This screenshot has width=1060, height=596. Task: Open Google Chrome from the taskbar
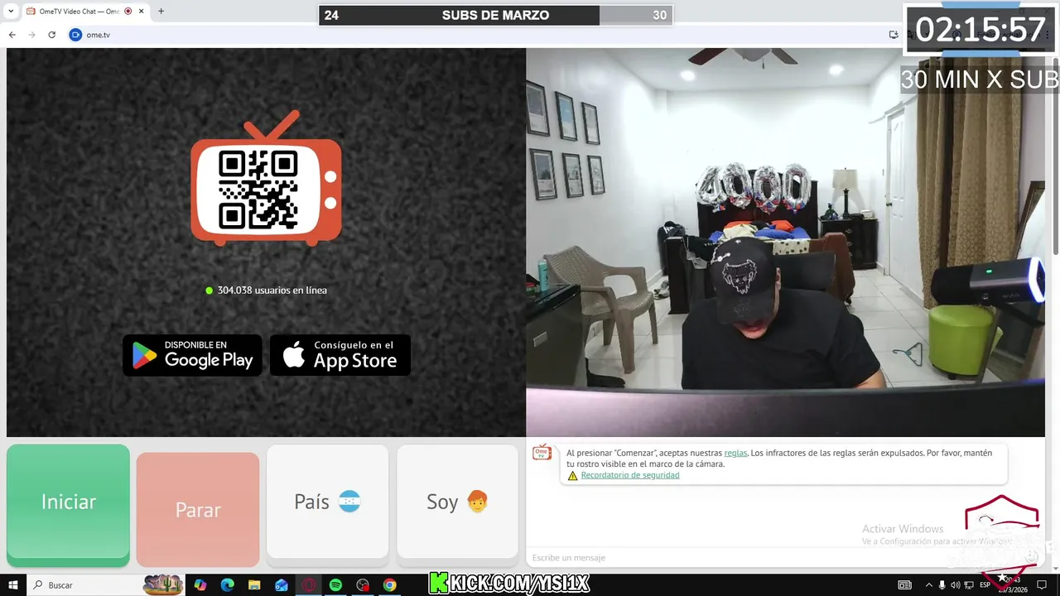pos(389,585)
